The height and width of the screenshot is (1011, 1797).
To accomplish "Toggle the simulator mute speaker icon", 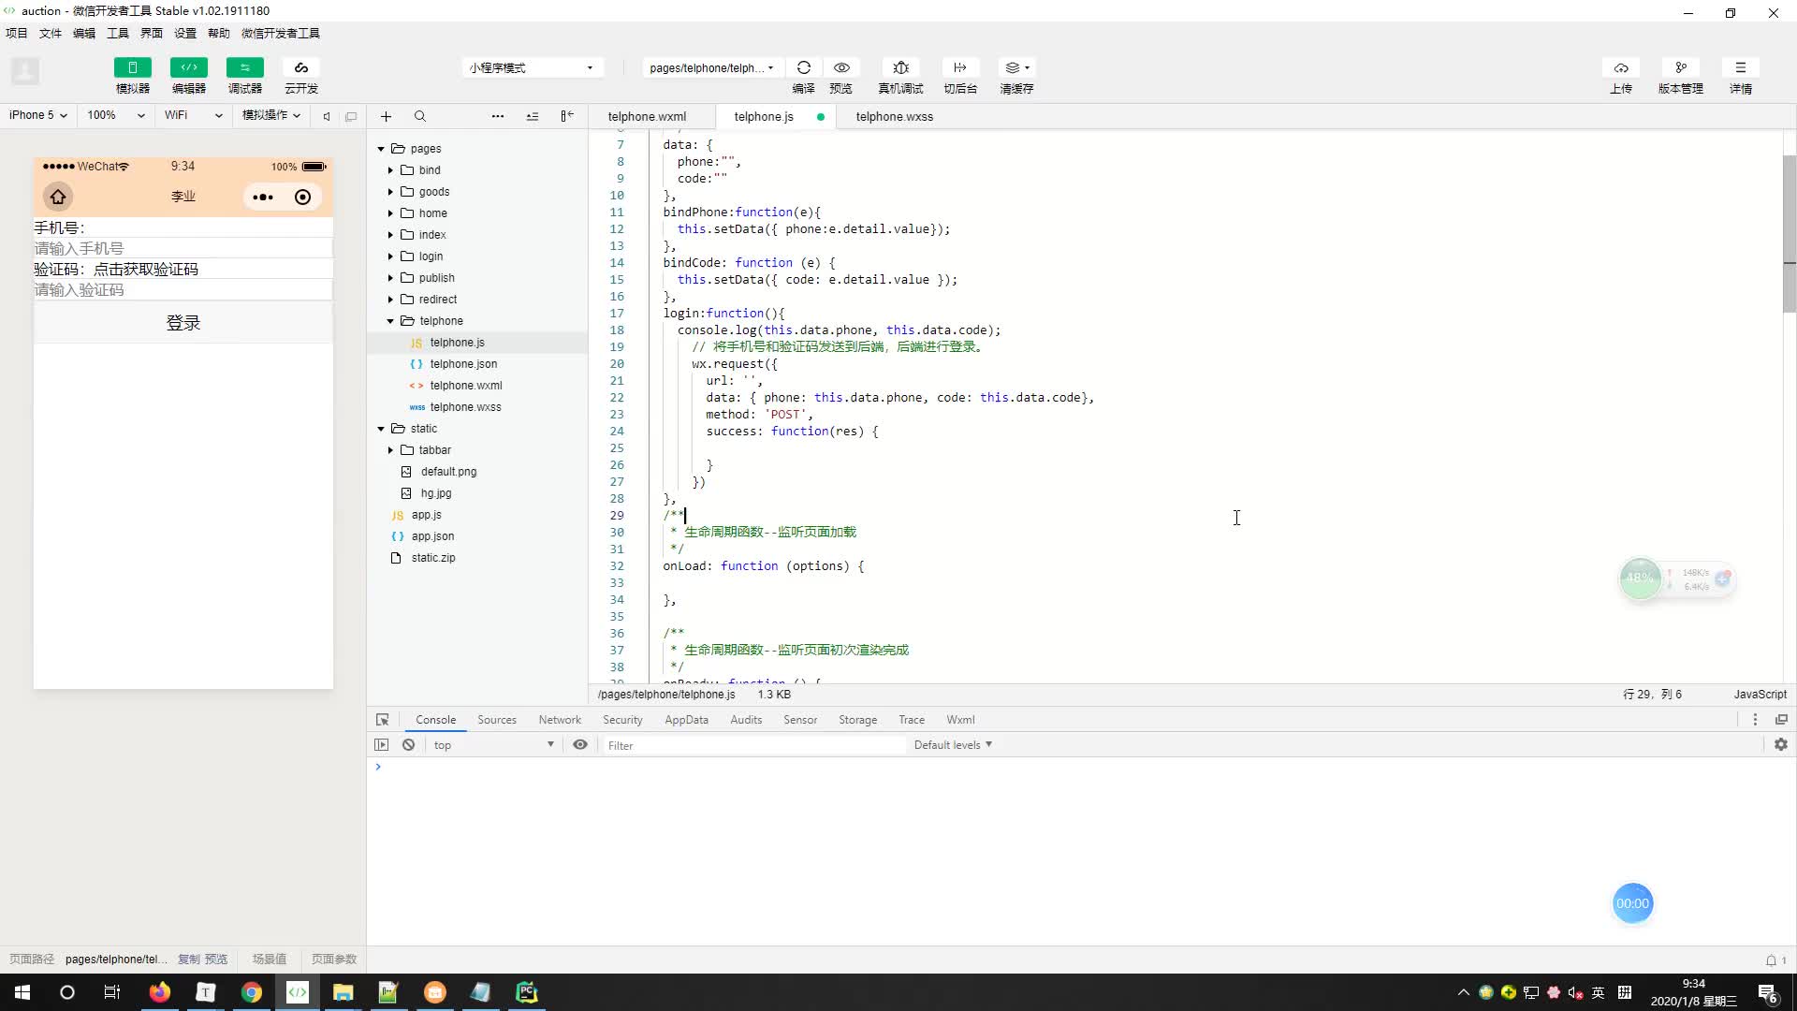I will coord(327,116).
